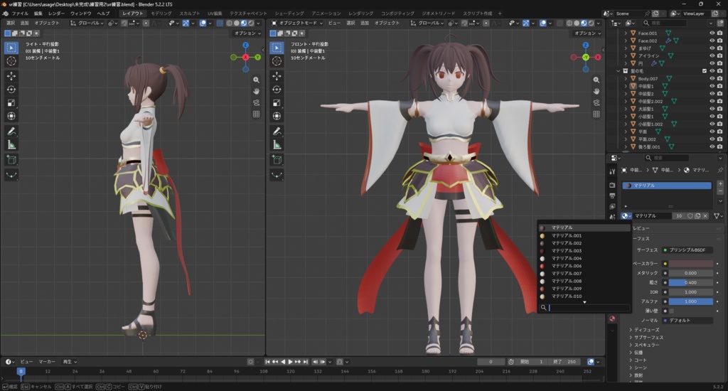Image resolution: width=728 pixels, height=391 pixels.
Task: Select the Scale tool in left viewport
Action: point(11,102)
